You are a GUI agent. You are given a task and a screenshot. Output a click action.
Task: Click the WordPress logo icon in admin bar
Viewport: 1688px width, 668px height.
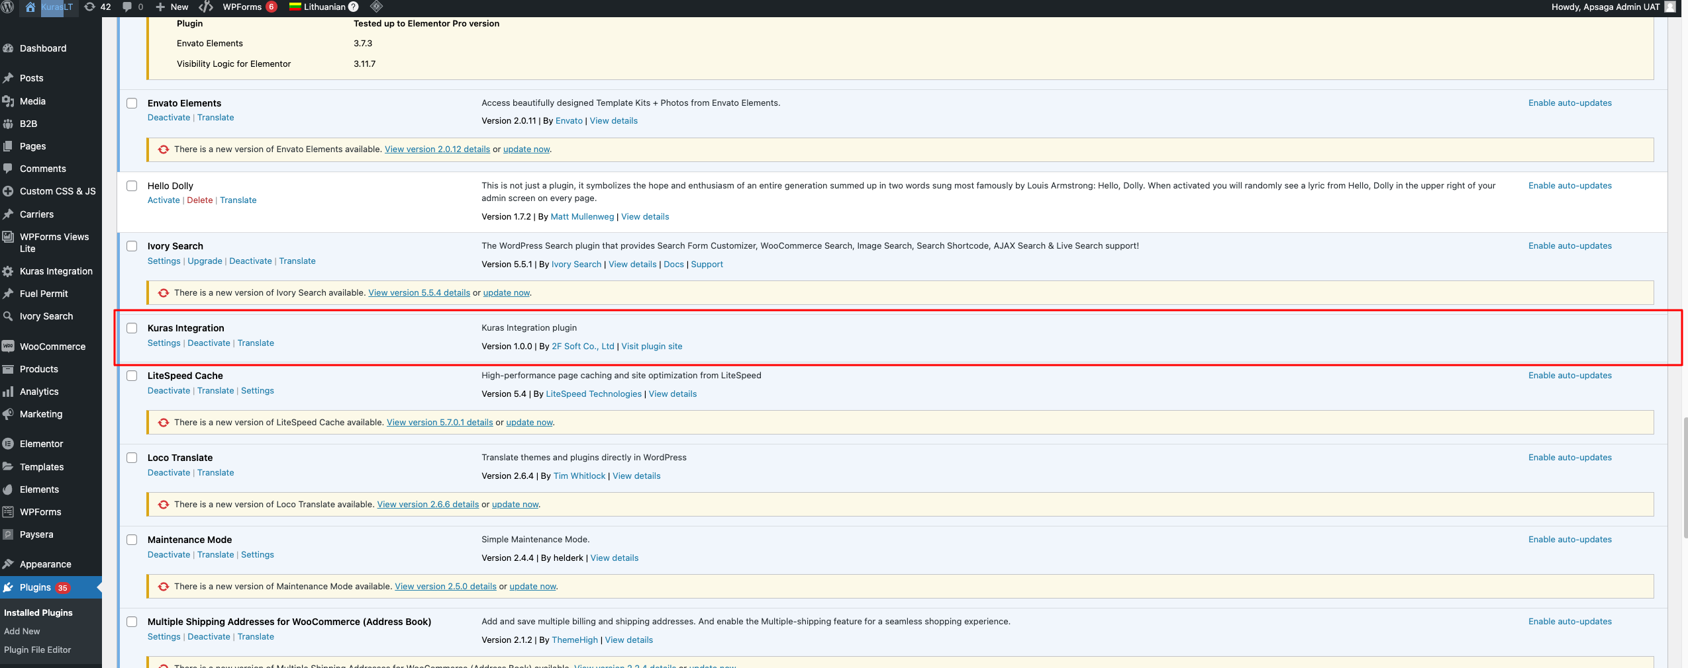(8, 7)
